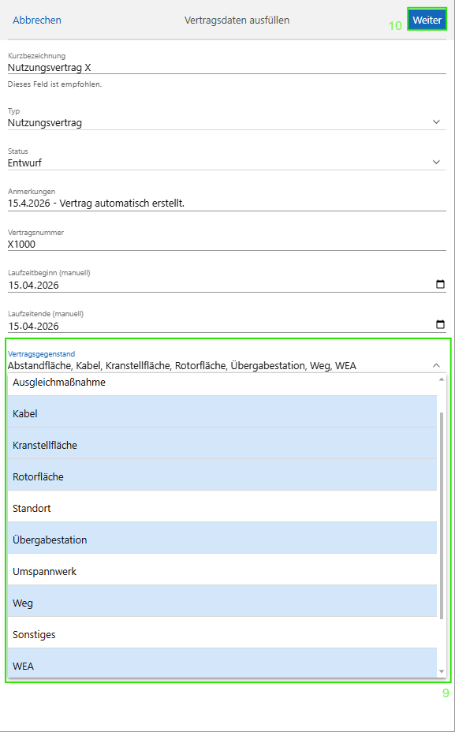
Task: Deselect the WEA option
Action: coord(222,664)
